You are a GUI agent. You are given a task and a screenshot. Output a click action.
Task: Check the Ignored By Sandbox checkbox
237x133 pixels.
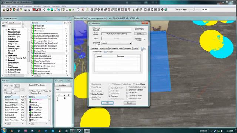[x=127, y=90]
